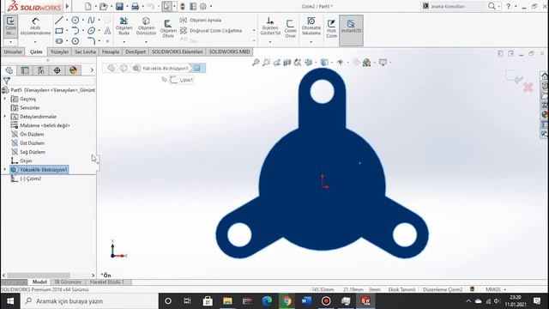Select the Rectangle sketch tool
The image size is (549, 309).
59,31
